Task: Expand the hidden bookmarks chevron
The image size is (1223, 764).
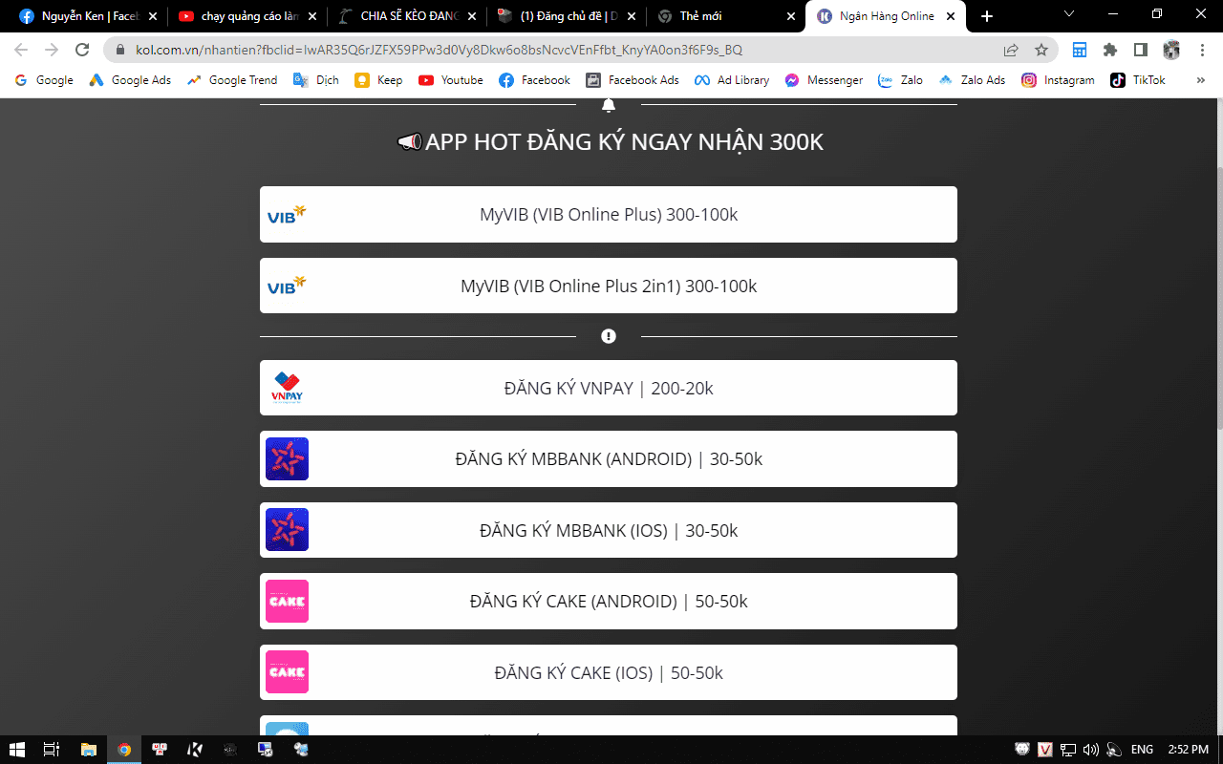Action: tap(1201, 80)
